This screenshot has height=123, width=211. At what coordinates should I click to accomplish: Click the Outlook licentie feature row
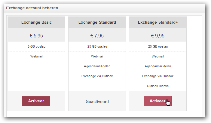coord(158,86)
